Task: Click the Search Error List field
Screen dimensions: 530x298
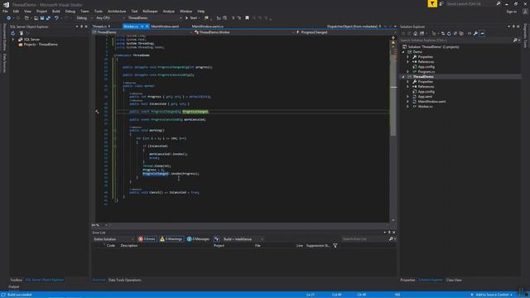Action: (364, 239)
